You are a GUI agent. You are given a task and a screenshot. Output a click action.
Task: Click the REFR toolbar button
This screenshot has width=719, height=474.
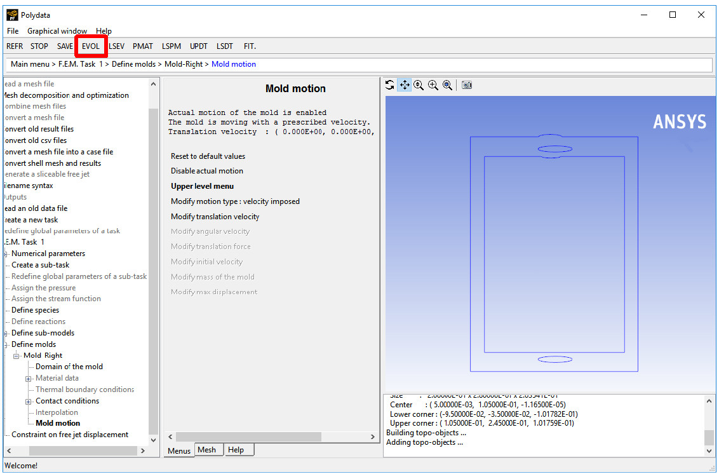point(15,46)
